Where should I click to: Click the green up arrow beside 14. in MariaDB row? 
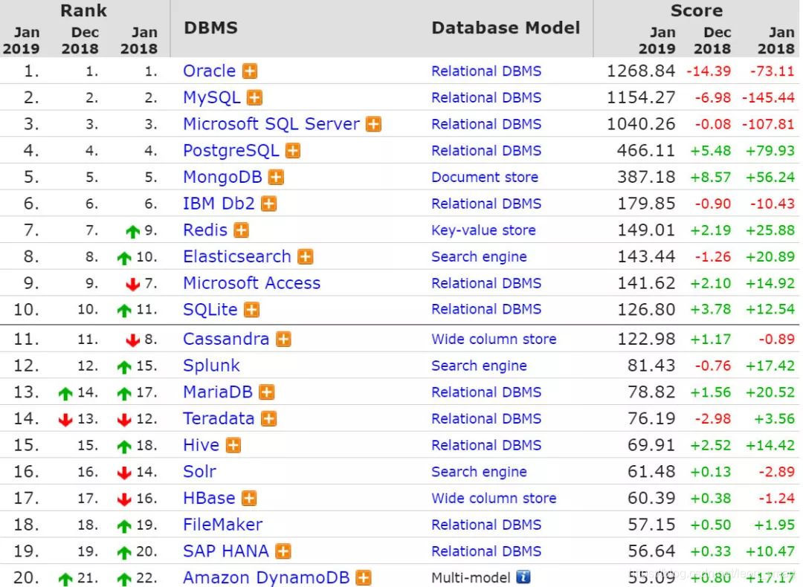coord(65,394)
